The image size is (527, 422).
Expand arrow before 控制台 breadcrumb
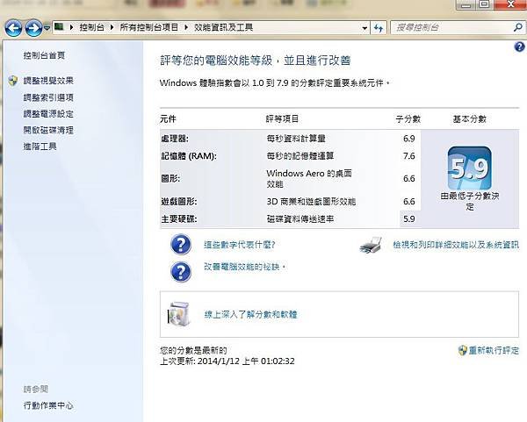(71, 27)
